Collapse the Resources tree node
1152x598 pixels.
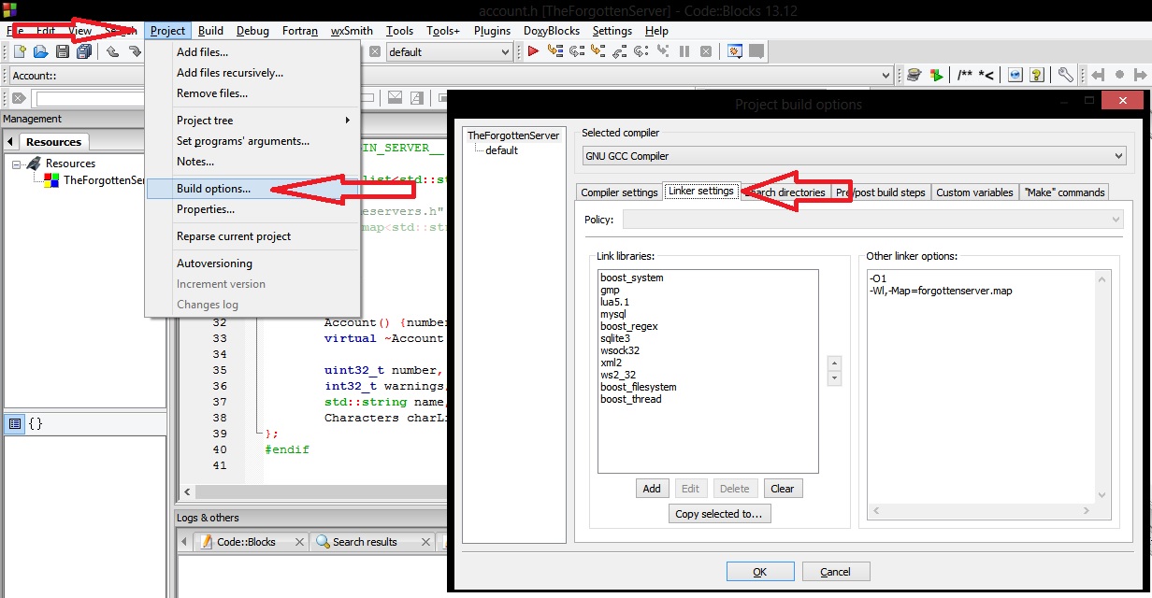click(x=17, y=164)
